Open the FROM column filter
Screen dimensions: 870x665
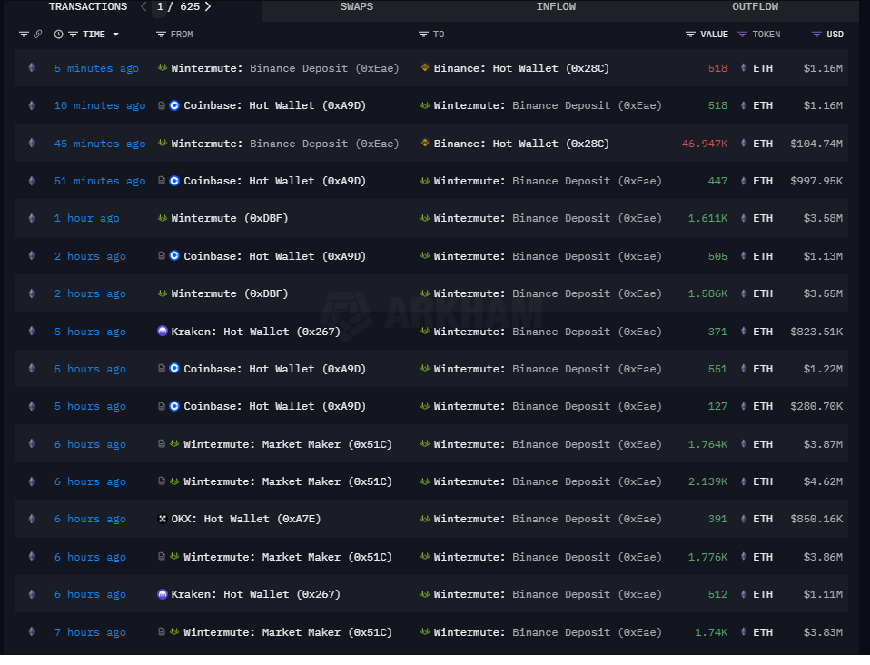(x=161, y=35)
